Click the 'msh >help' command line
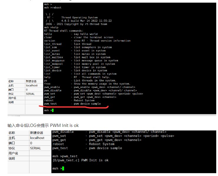Viewport: 218px width, 176px height. pyautogui.click(x=51, y=28)
